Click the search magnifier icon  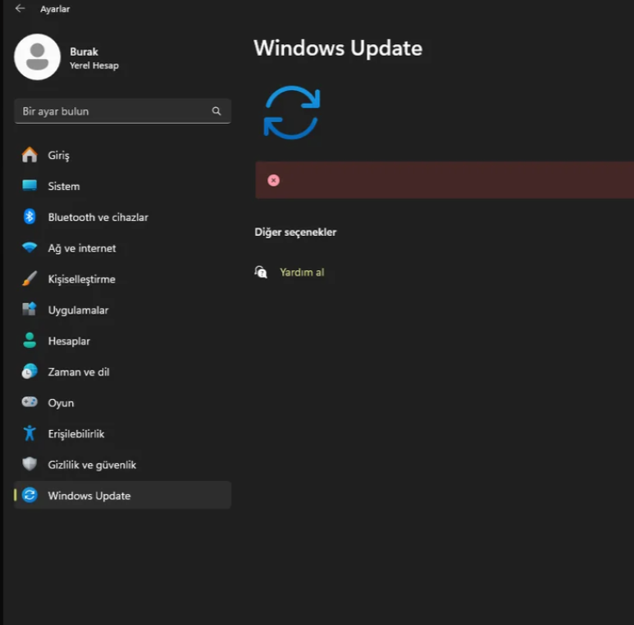(217, 111)
